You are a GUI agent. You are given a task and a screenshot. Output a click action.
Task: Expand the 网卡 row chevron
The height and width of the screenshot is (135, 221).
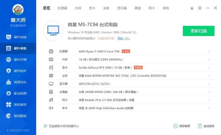click(209, 100)
